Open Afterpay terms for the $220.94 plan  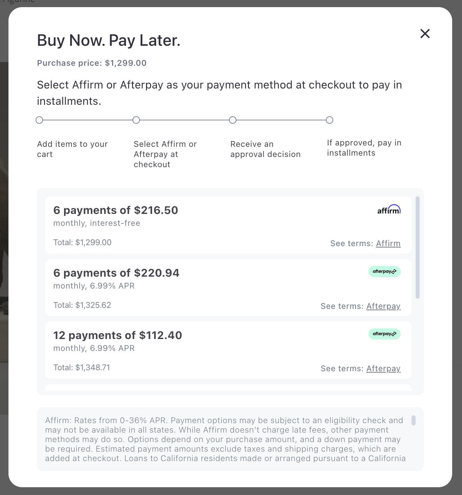pos(383,306)
